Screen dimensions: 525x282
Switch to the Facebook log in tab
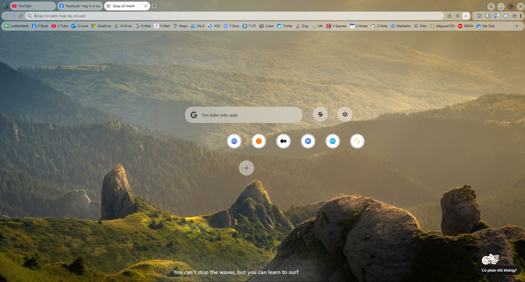click(x=80, y=6)
